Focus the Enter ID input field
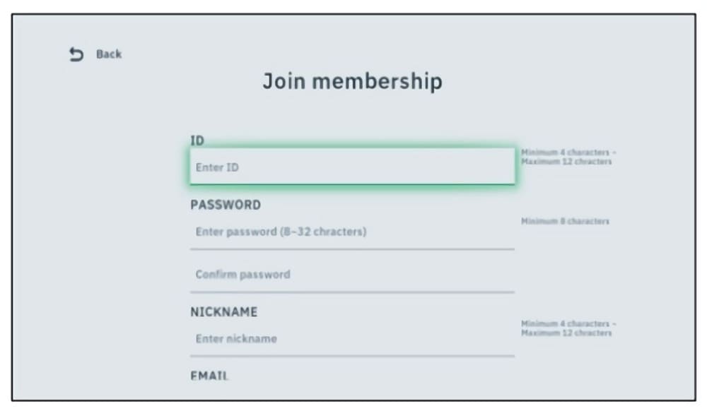707x418 pixels. tap(352, 167)
